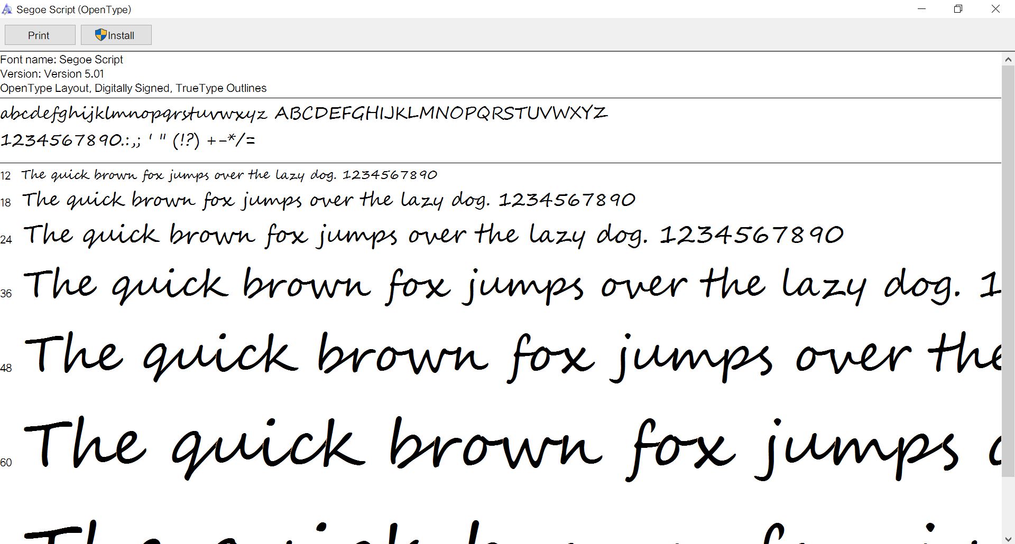Click the size label '60'

point(6,463)
